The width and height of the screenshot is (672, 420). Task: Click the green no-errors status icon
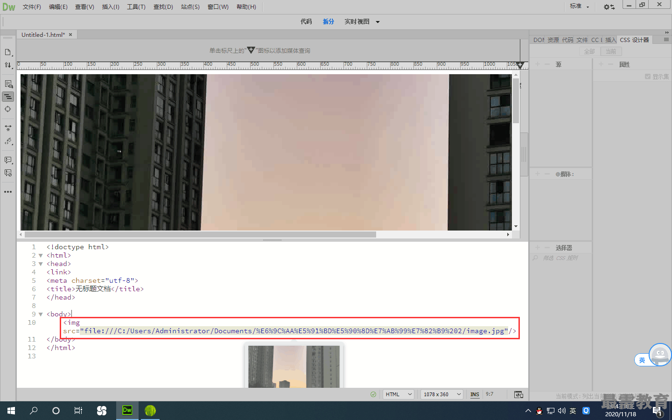tap(373, 394)
